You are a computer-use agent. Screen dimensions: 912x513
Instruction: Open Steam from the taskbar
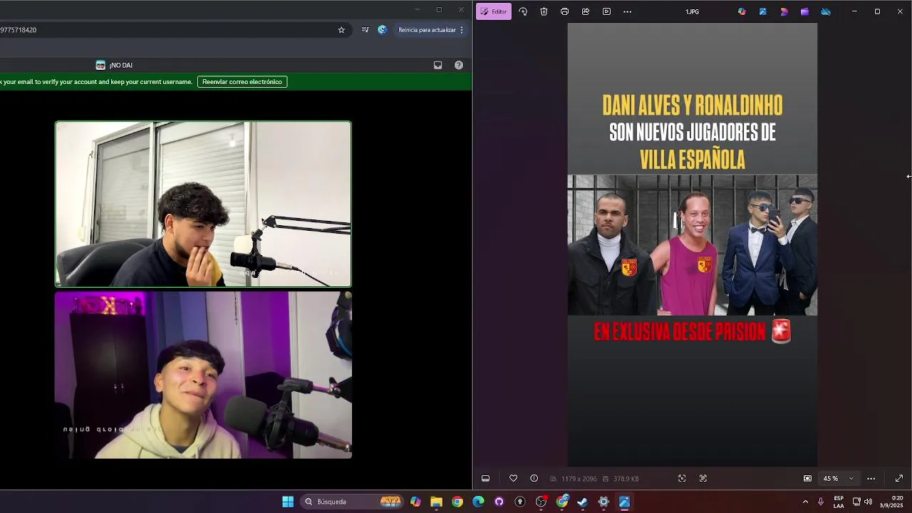click(582, 502)
